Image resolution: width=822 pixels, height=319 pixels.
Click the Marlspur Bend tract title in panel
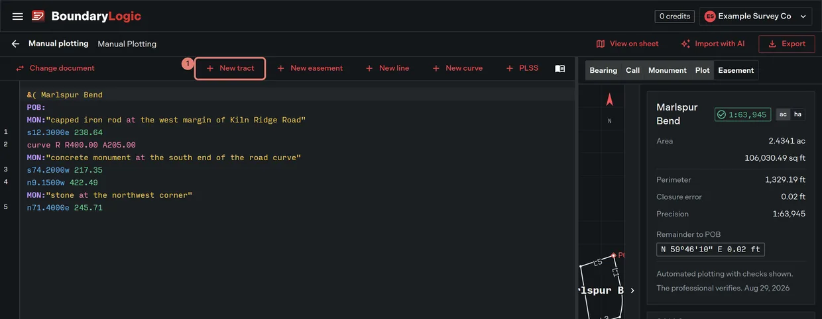(x=677, y=114)
